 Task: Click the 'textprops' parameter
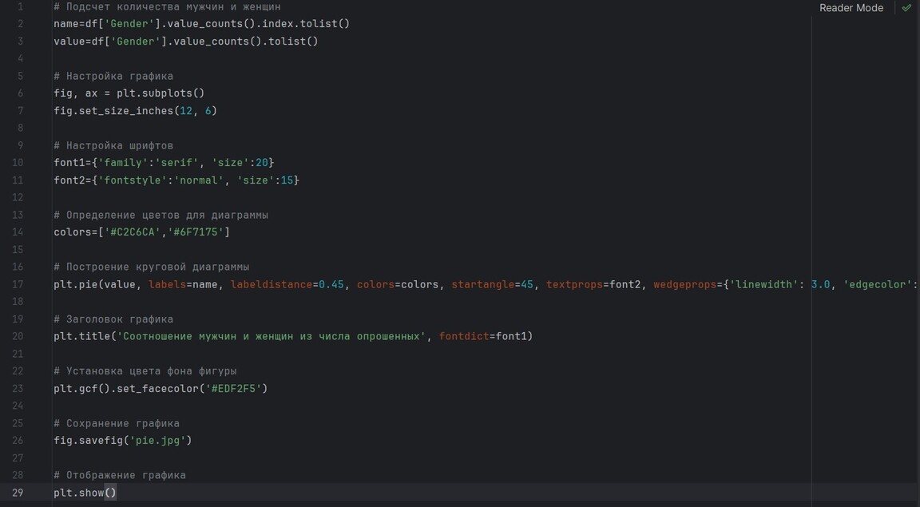point(574,284)
